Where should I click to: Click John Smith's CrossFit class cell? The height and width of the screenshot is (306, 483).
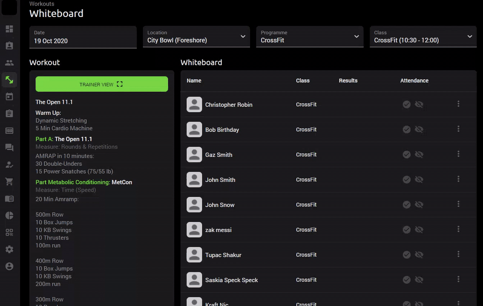306,179
